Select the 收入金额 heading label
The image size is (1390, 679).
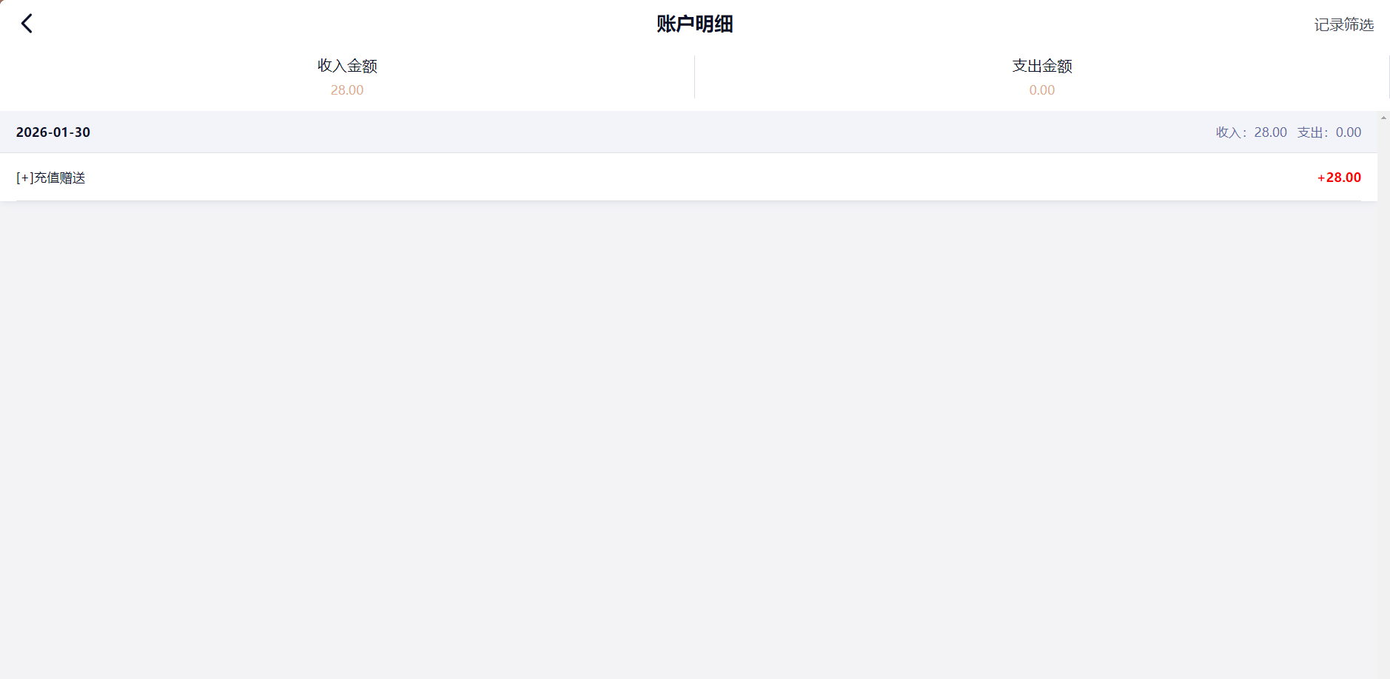[347, 66]
